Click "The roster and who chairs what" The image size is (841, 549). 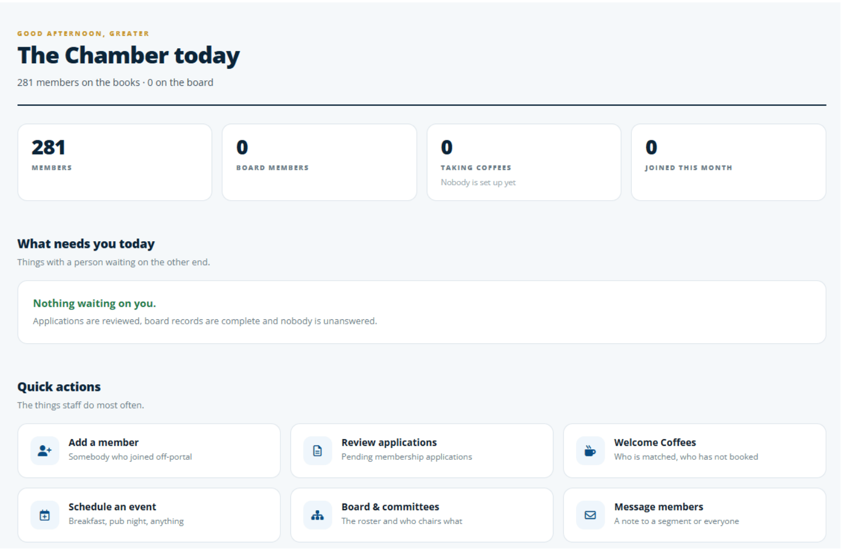(x=401, y=521)
